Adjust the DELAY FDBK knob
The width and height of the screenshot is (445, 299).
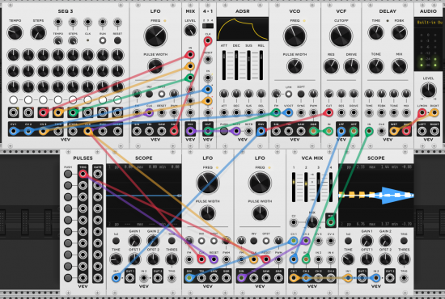pos(400,32)
